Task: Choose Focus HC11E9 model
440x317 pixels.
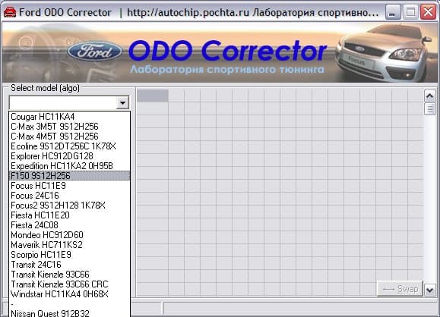Action: (70, 185)
